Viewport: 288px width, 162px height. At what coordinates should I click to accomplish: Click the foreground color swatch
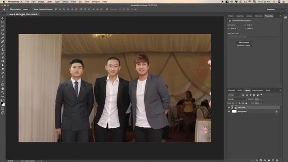2,103
